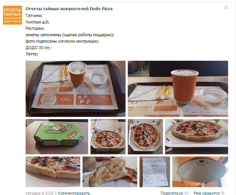
Task: Open the green Dodo pizza box photo
Action: coord(57,137)
